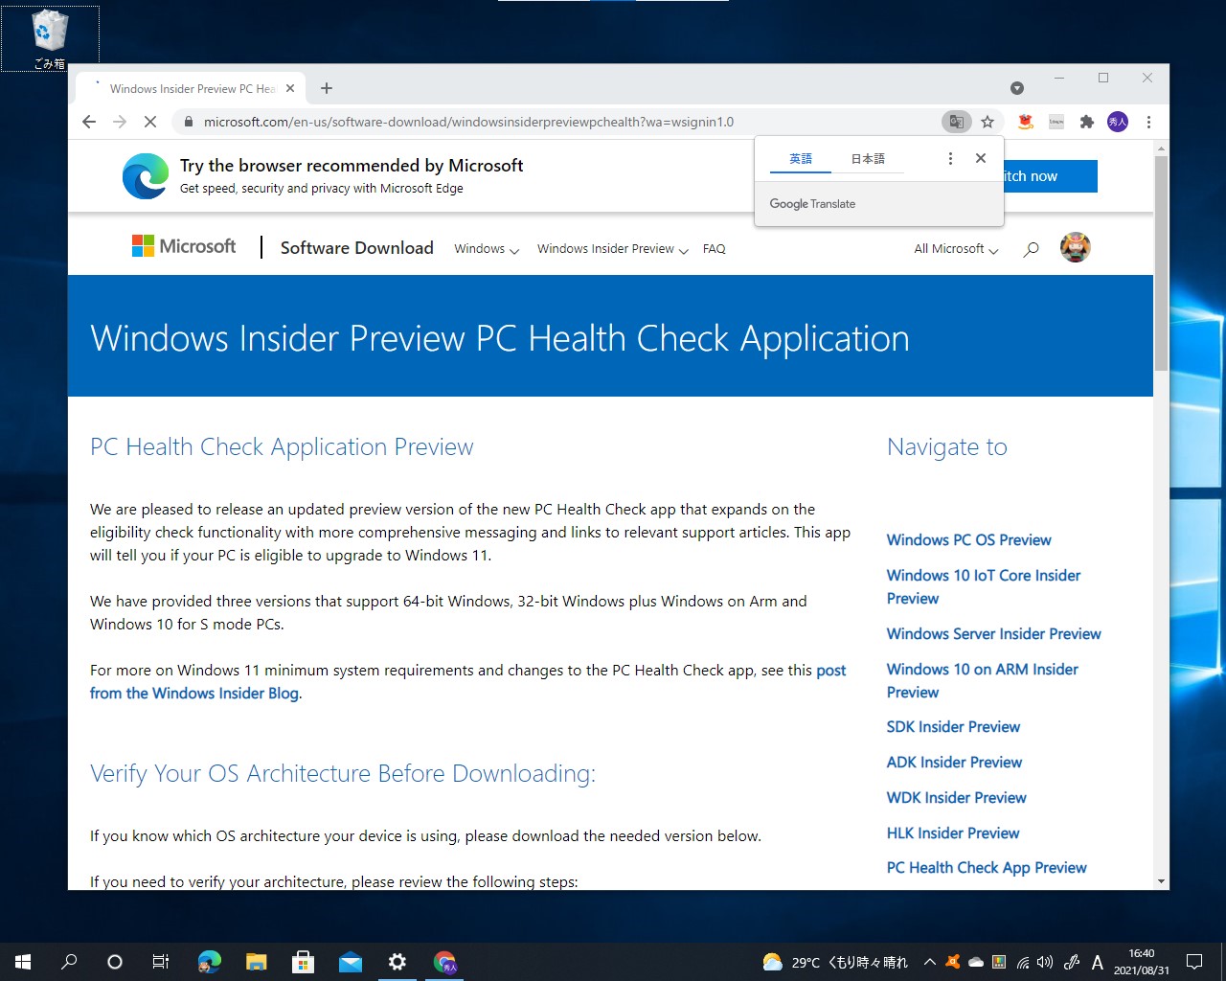
Task: Select 日本語 in the Translate popup
Action: click(x=868, y=158)
